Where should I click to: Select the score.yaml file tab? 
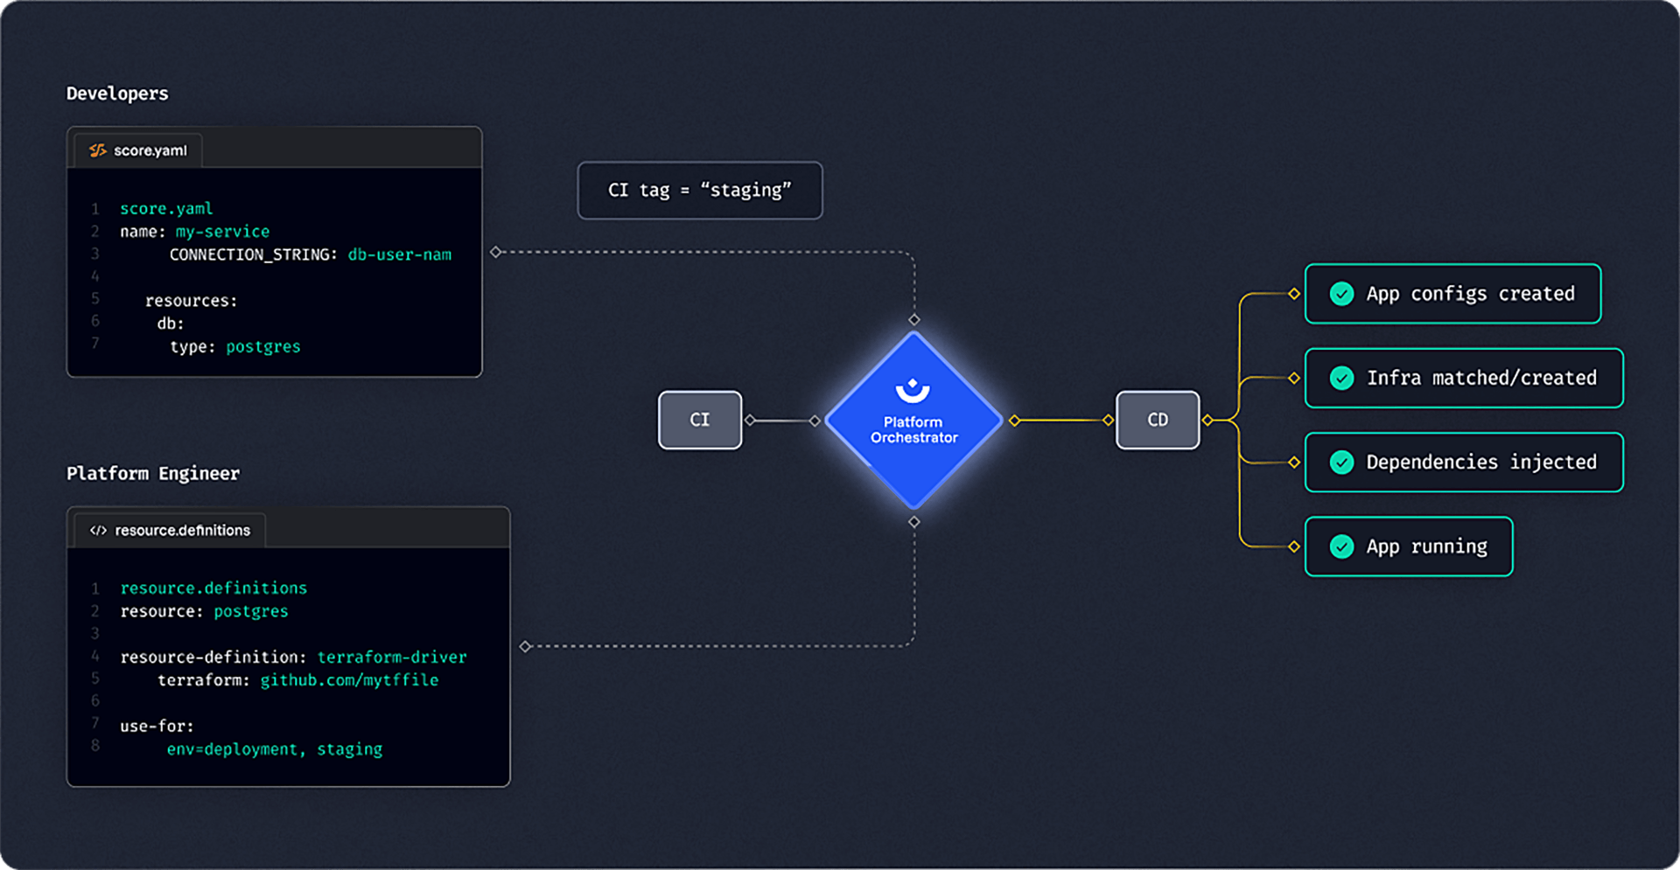click(138, 150)
